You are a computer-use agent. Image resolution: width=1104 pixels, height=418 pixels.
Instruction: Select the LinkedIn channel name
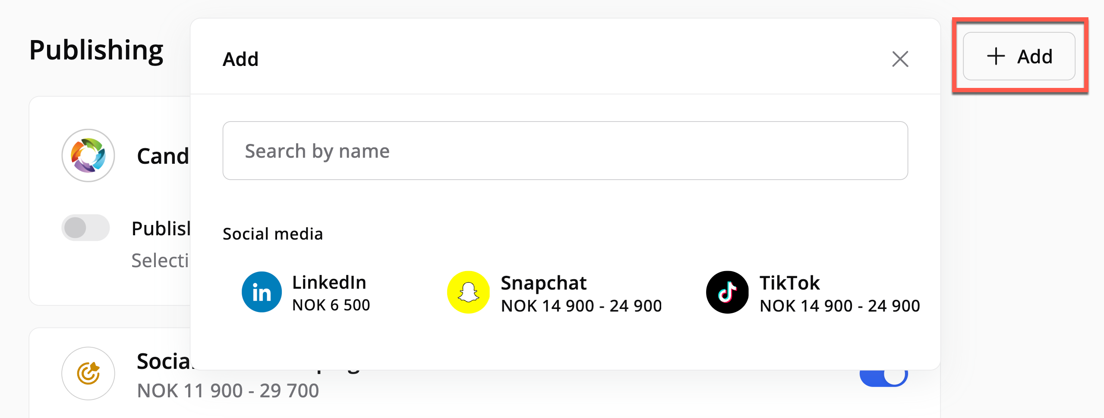tap(329, 283)
